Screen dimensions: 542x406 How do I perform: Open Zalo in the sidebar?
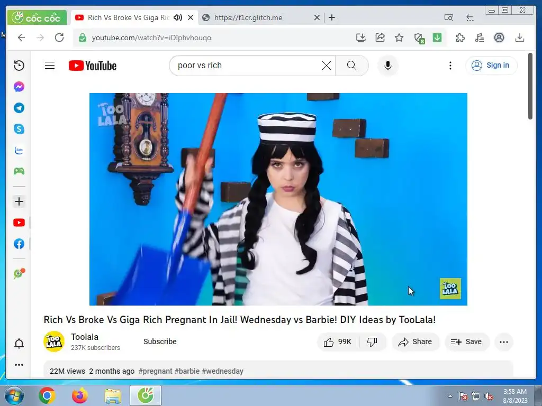[x=19, y=150]
